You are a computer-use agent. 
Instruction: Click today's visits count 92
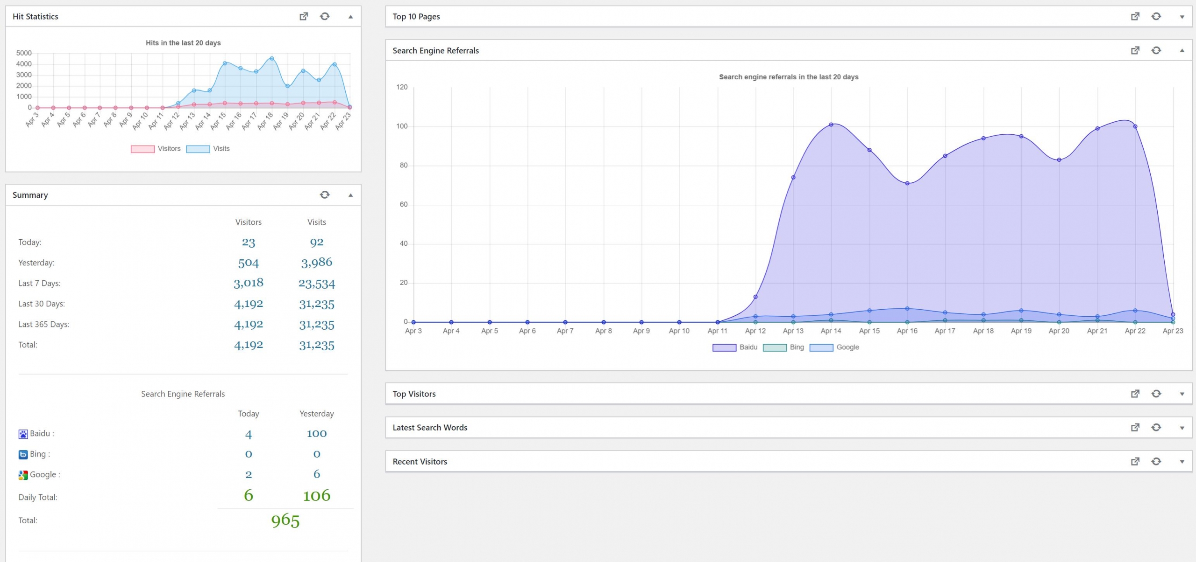tap(317, 243)
